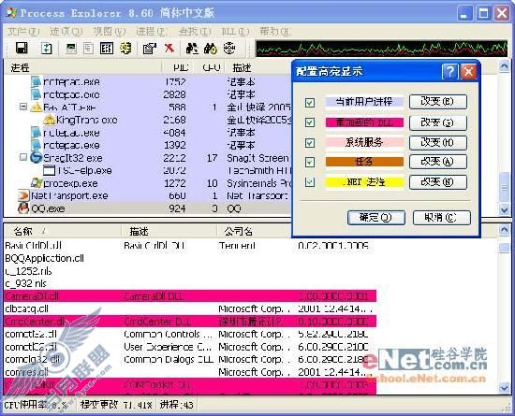Click 改变(A) button for task color
The image size is (515, 416).
click(438, 162)
